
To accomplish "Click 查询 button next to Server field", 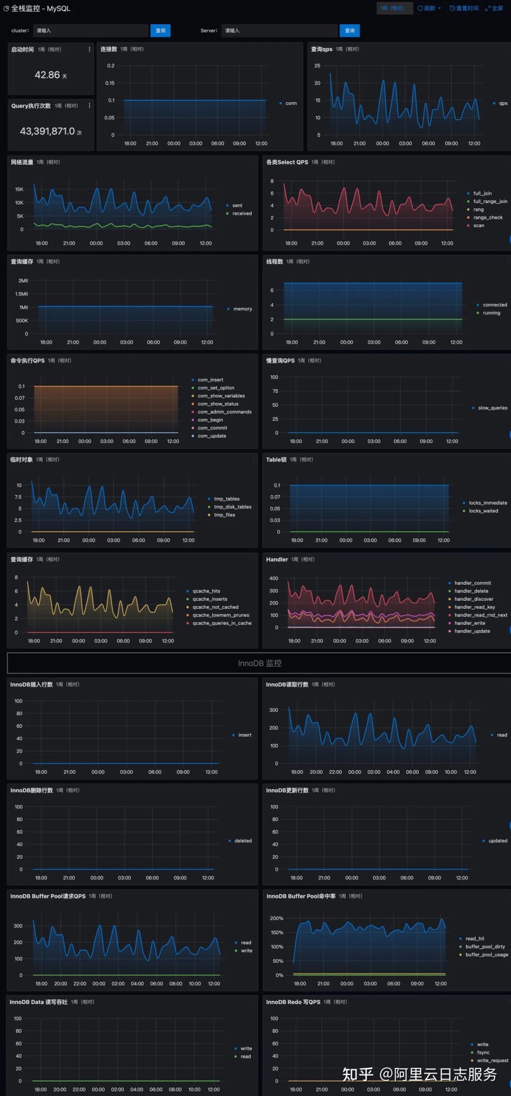I will coord(350,31).
